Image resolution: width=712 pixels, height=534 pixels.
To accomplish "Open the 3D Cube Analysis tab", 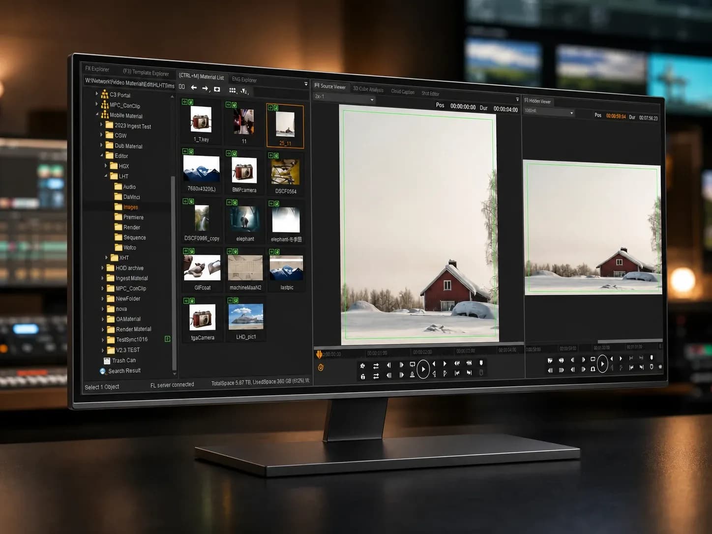I will pyautogui.click(x=368, y=89).
